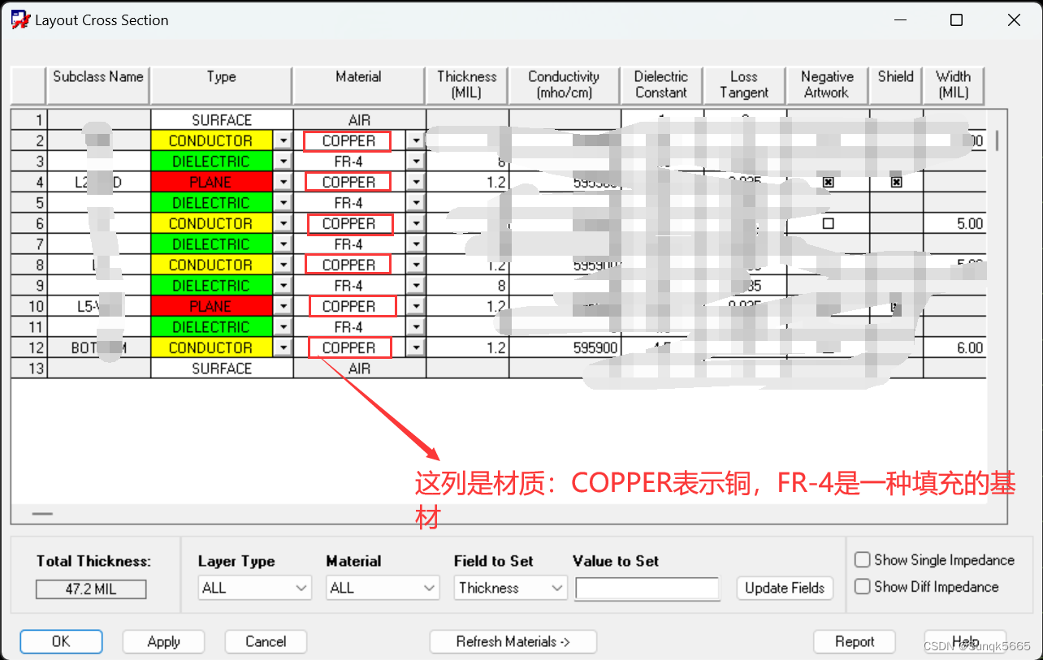Click AIR material cell in row 1
Viewport: 1043px width, 660px height.
pos(359,120)
